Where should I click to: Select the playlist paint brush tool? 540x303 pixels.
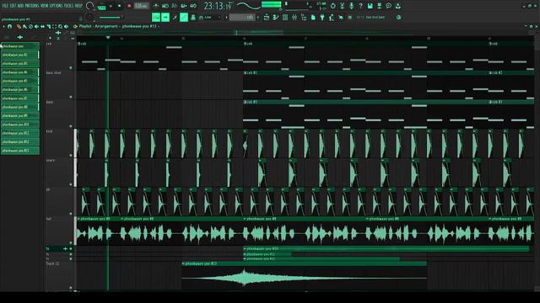(24, 26)
